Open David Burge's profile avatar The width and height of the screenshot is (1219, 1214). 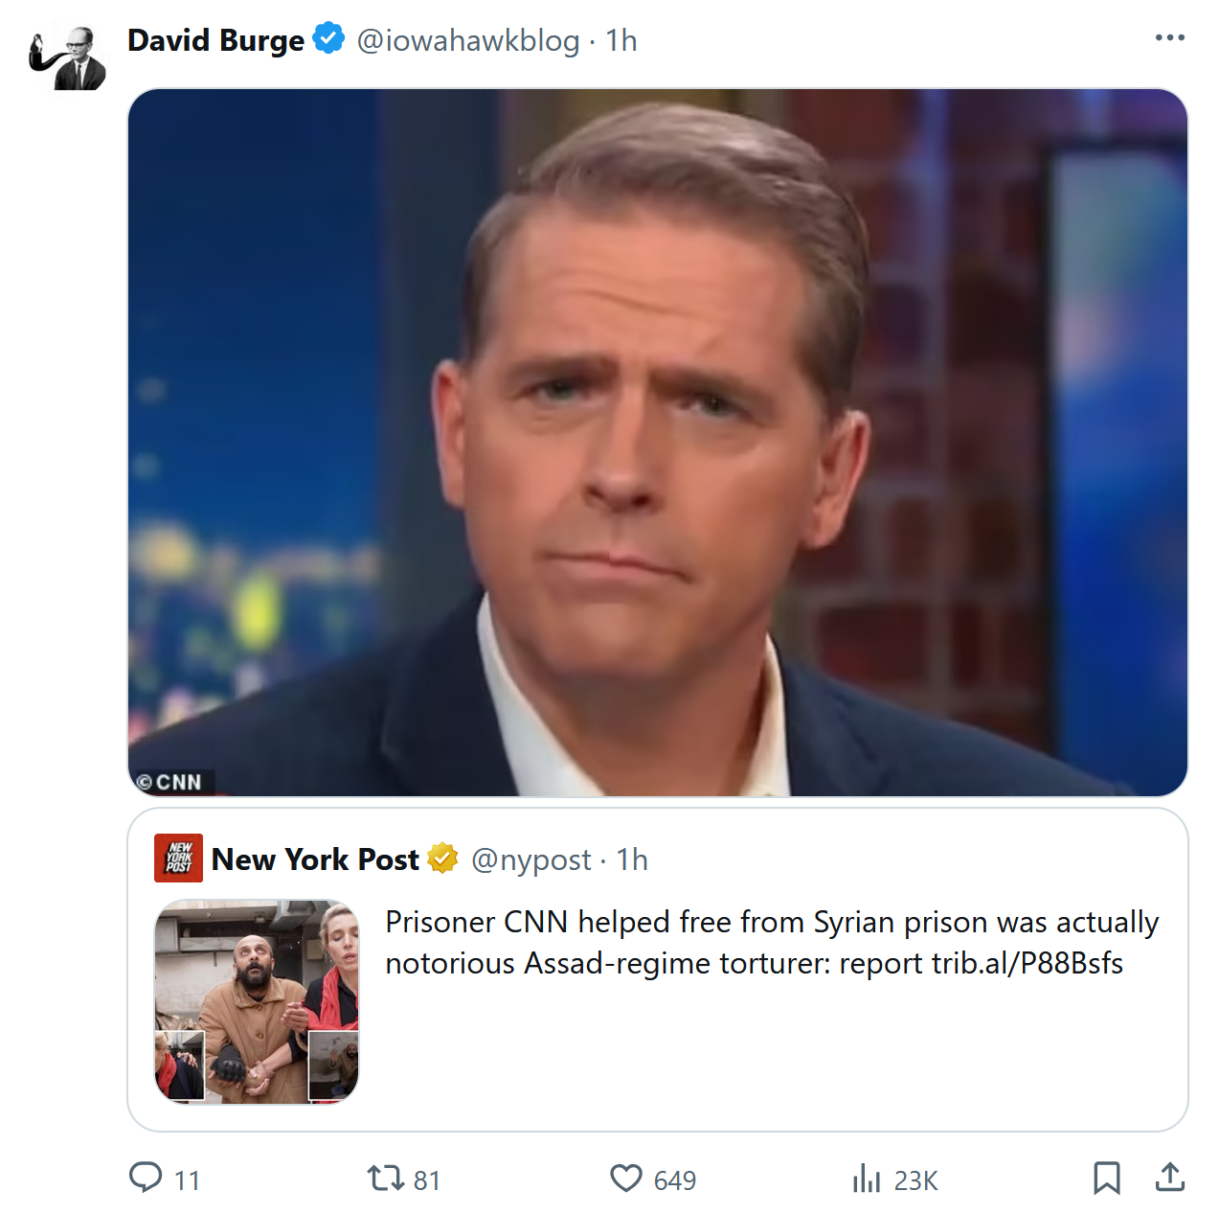pyautogui.click(x=69, y=57)
